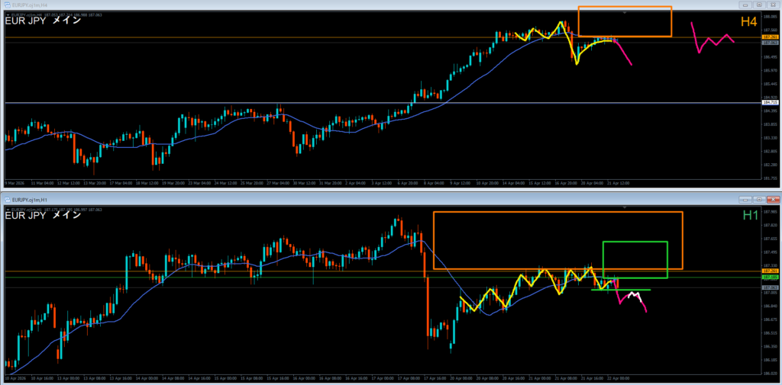Open the dropdown arrow beside EURJPY,oj1m,H4 header
Viewport: 782px width, 385px height.
7,15
